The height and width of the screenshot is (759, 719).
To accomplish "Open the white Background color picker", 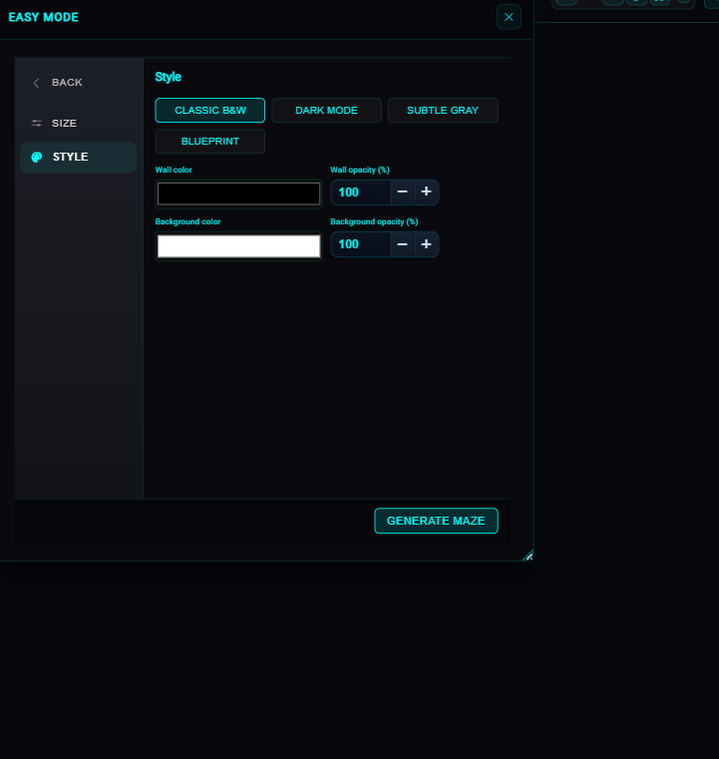I will pos(238,246).
